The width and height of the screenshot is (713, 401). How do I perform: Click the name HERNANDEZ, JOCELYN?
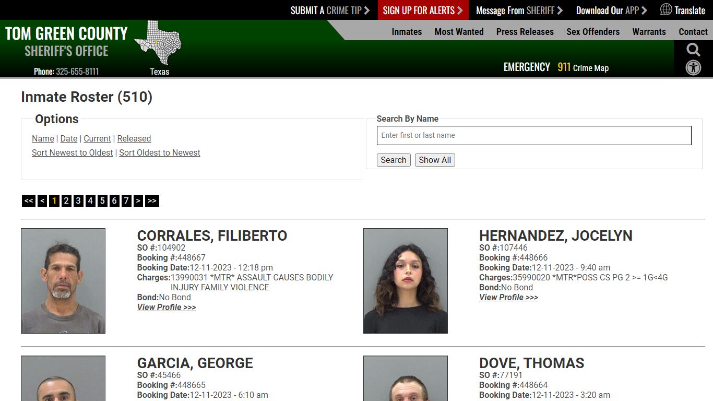point(556,236)
